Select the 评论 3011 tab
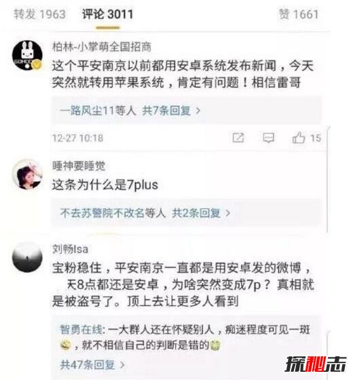 coord(107,14)
